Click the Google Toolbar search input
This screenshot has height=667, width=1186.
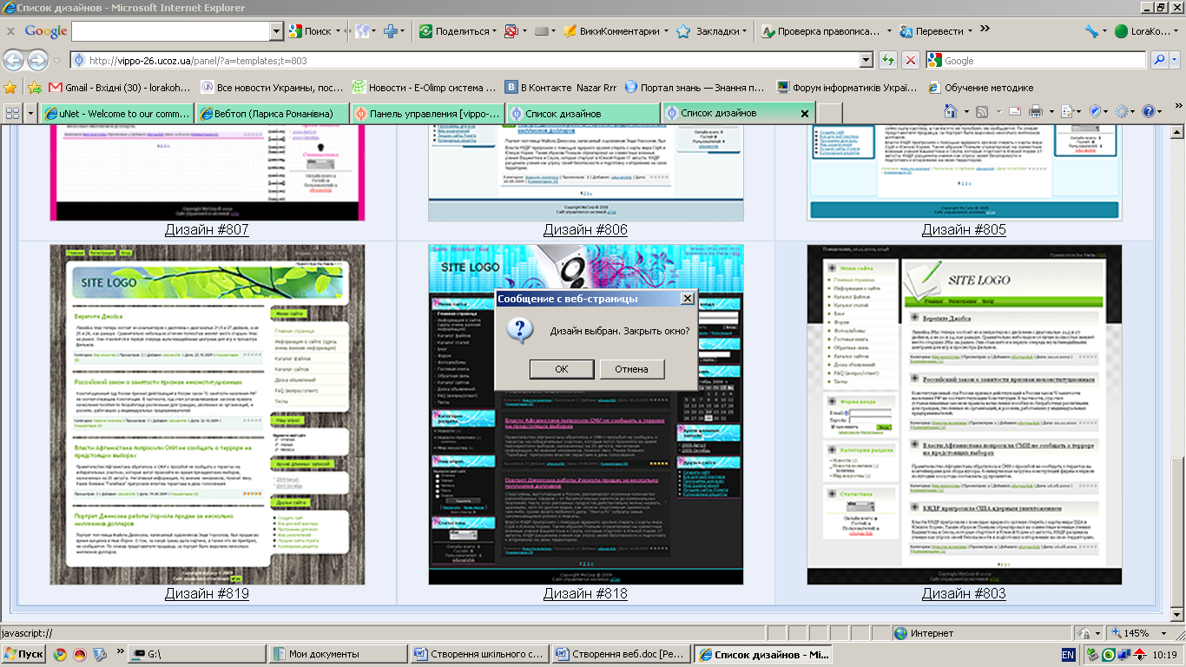171,31
